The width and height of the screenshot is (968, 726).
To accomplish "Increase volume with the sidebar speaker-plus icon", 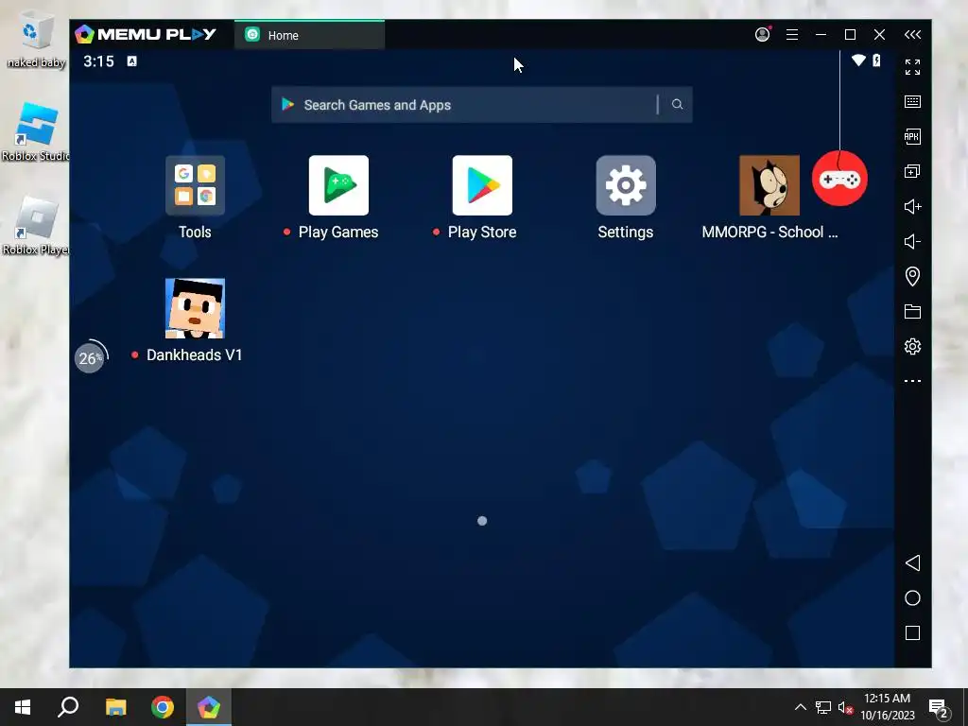I will point(912,206).
